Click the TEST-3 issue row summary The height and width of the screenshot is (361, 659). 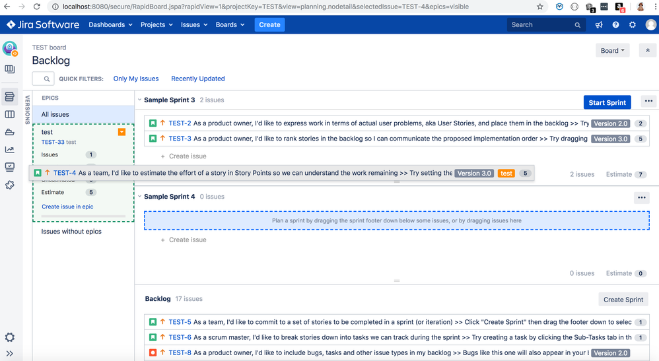[x=390, y=139]
